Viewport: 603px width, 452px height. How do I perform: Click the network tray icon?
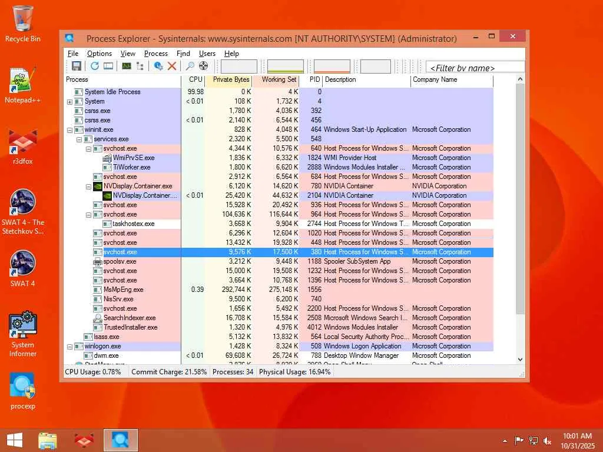point(533,441)
